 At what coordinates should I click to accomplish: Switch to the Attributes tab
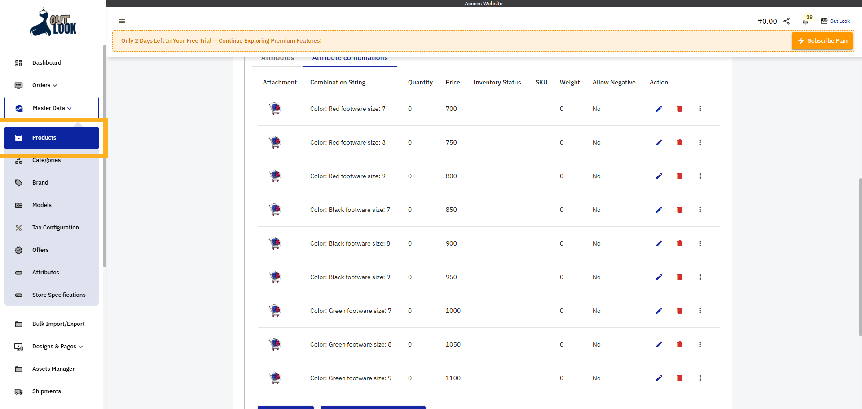pos(277,59)
